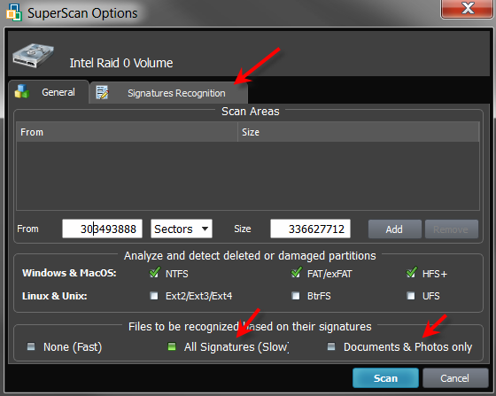Uncheck the NTFS checkbox

pos(154,272)
